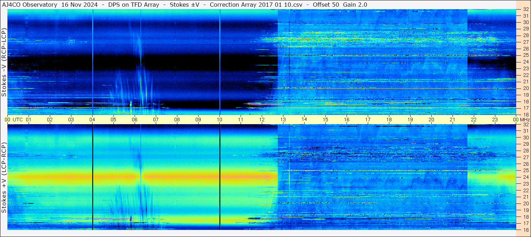The height and width of the screenshot is (237, 531).
Task: Select hour 13 on the UTC time axis
Action: click(283, 120)
